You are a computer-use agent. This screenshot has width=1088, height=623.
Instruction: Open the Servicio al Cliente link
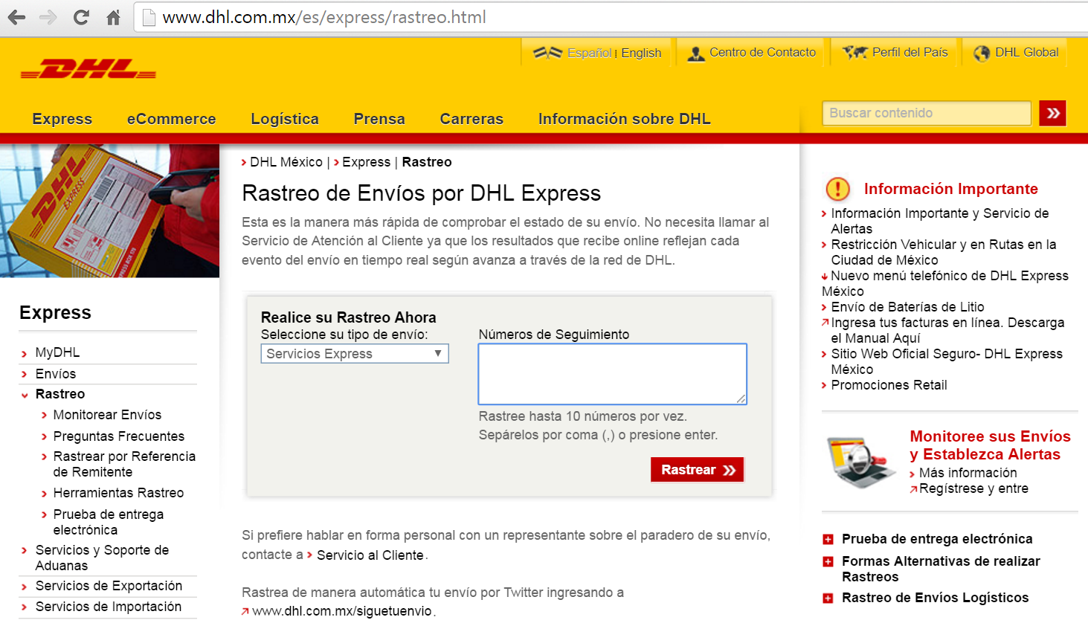[370, 555]
